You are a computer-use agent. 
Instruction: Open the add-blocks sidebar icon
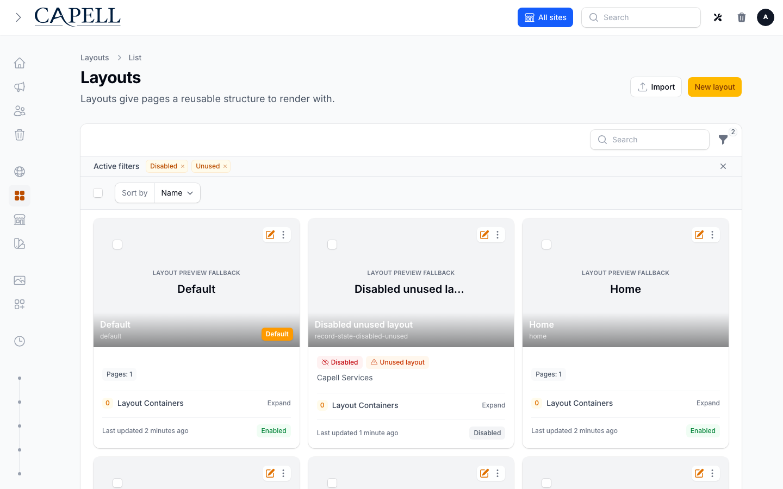[20, 304]
